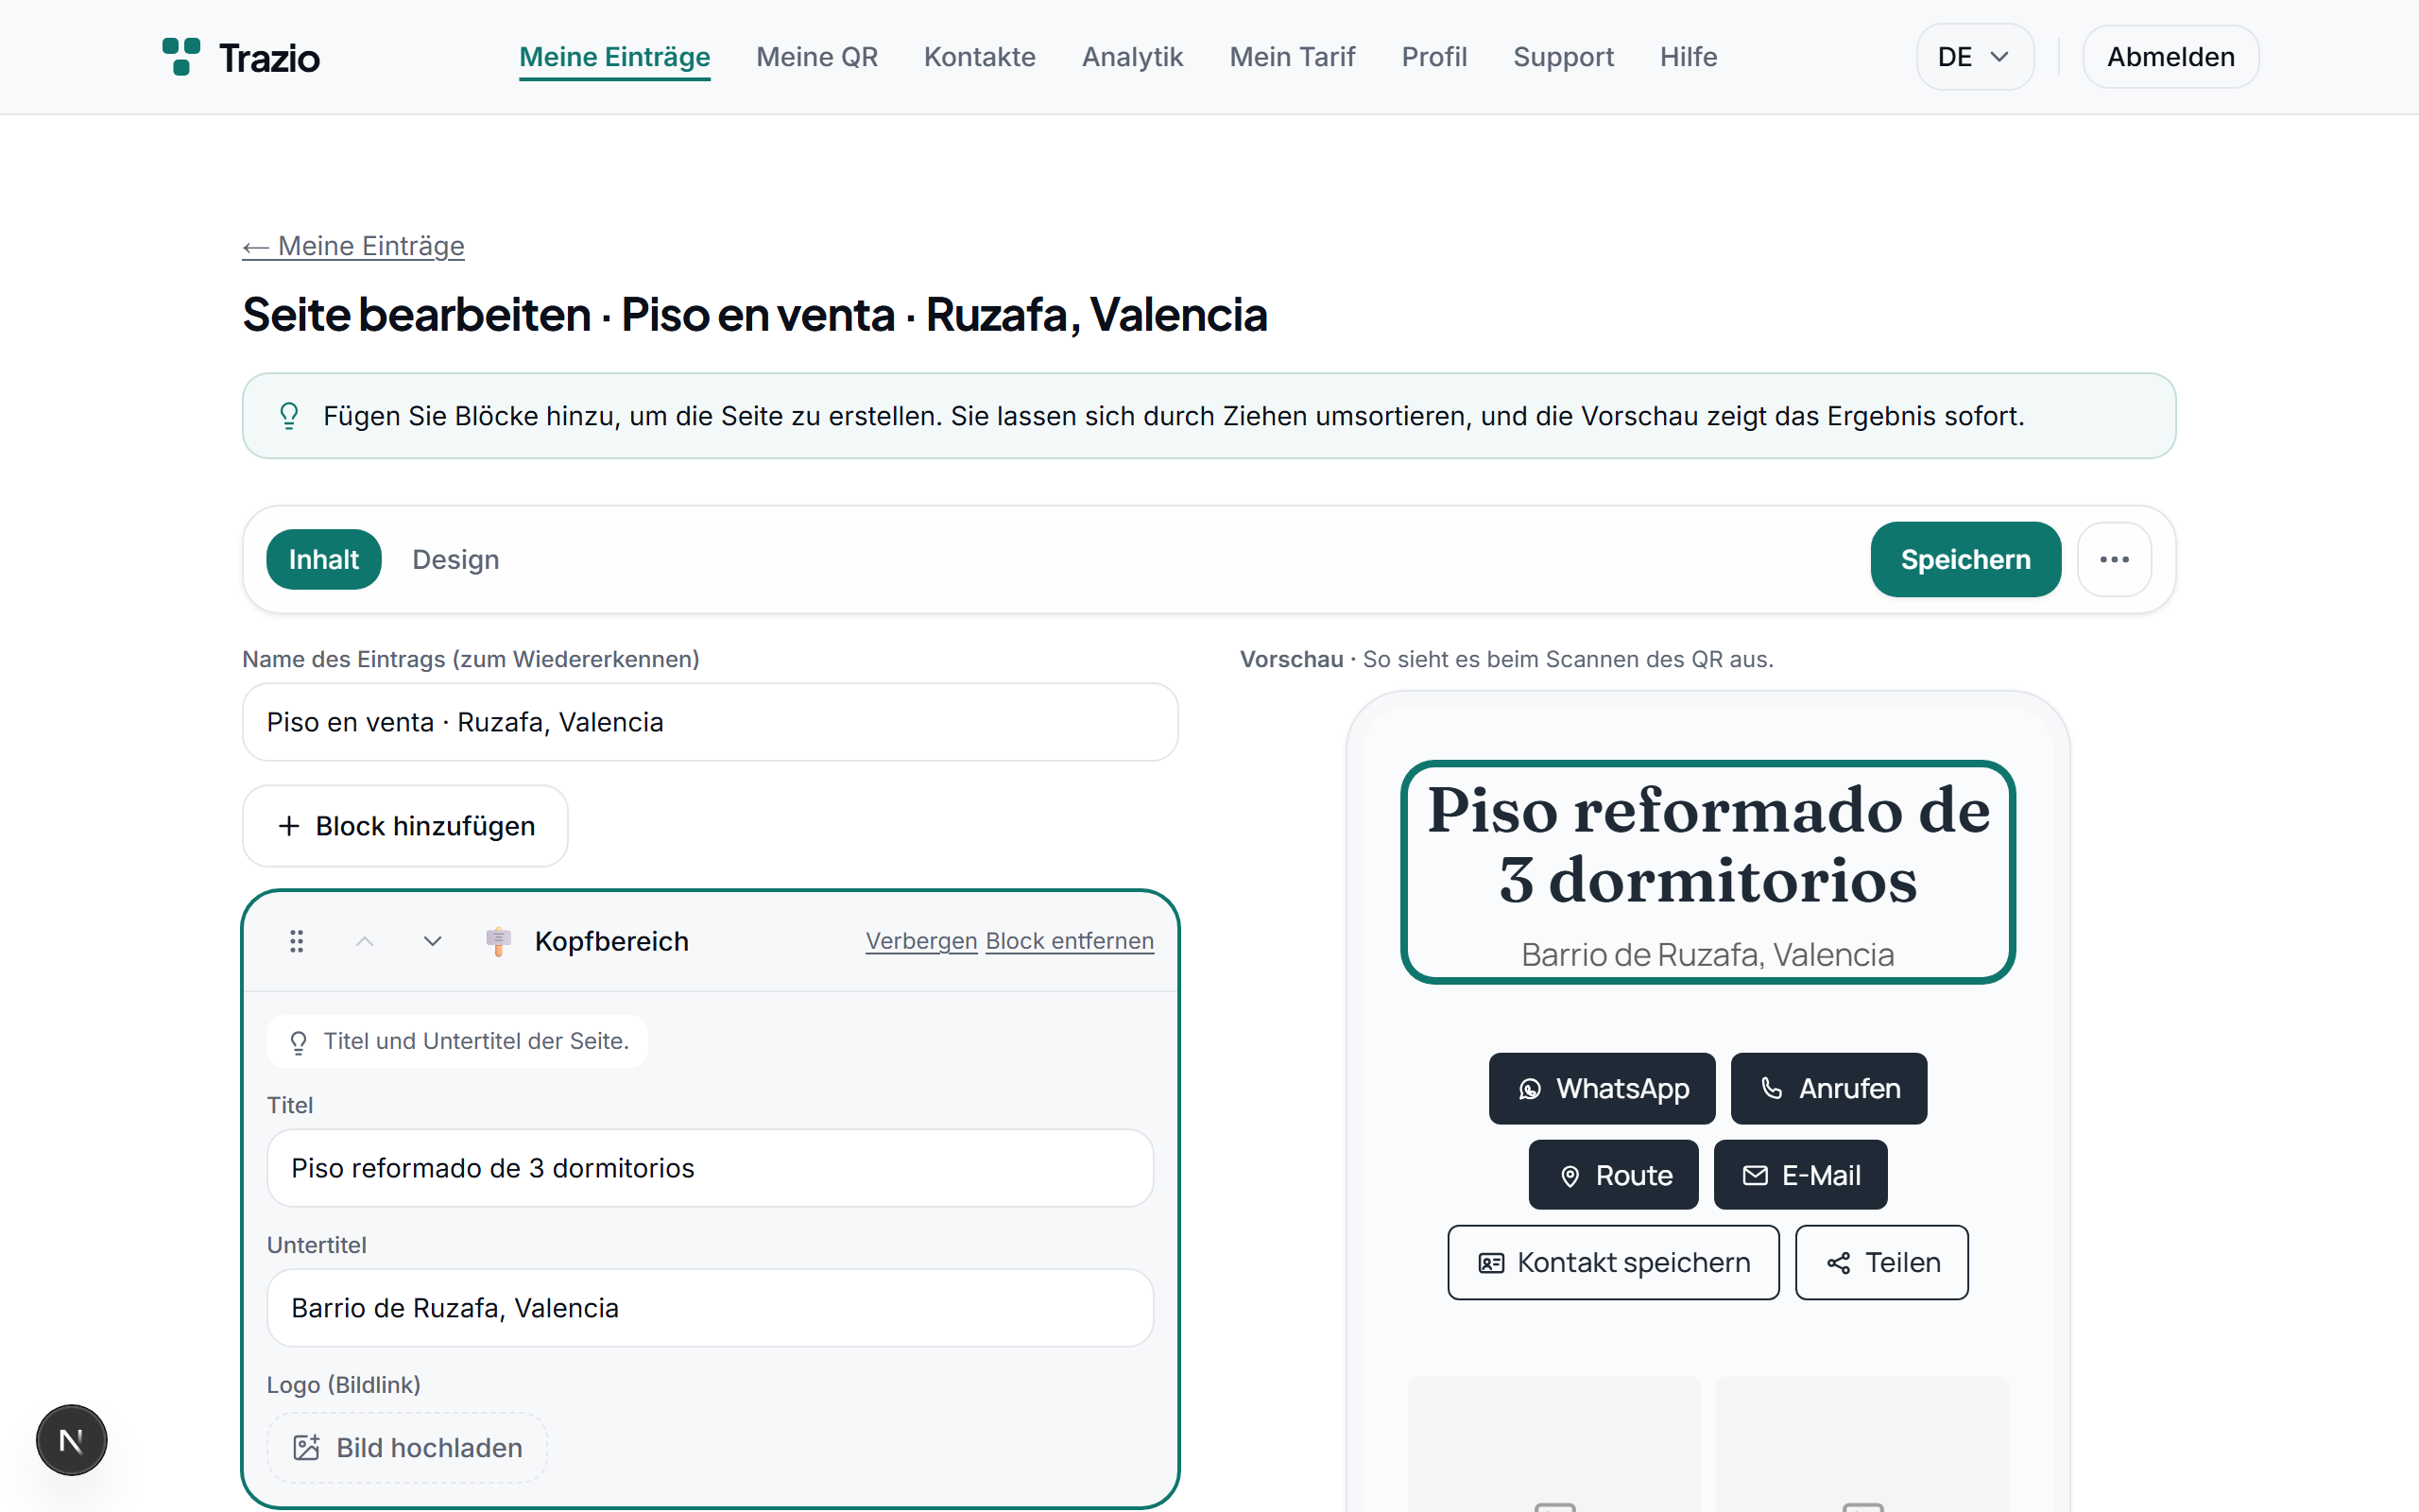Move Kopfbereich block down with chevron
This screenshot has height=1512, width=2419.
pos(432,941)
